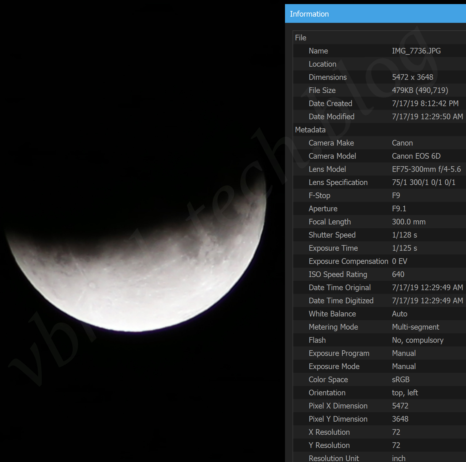Select the Date Created row
Image resolution: width=466 pixels, height=462 pixels.
pos(379,104)
